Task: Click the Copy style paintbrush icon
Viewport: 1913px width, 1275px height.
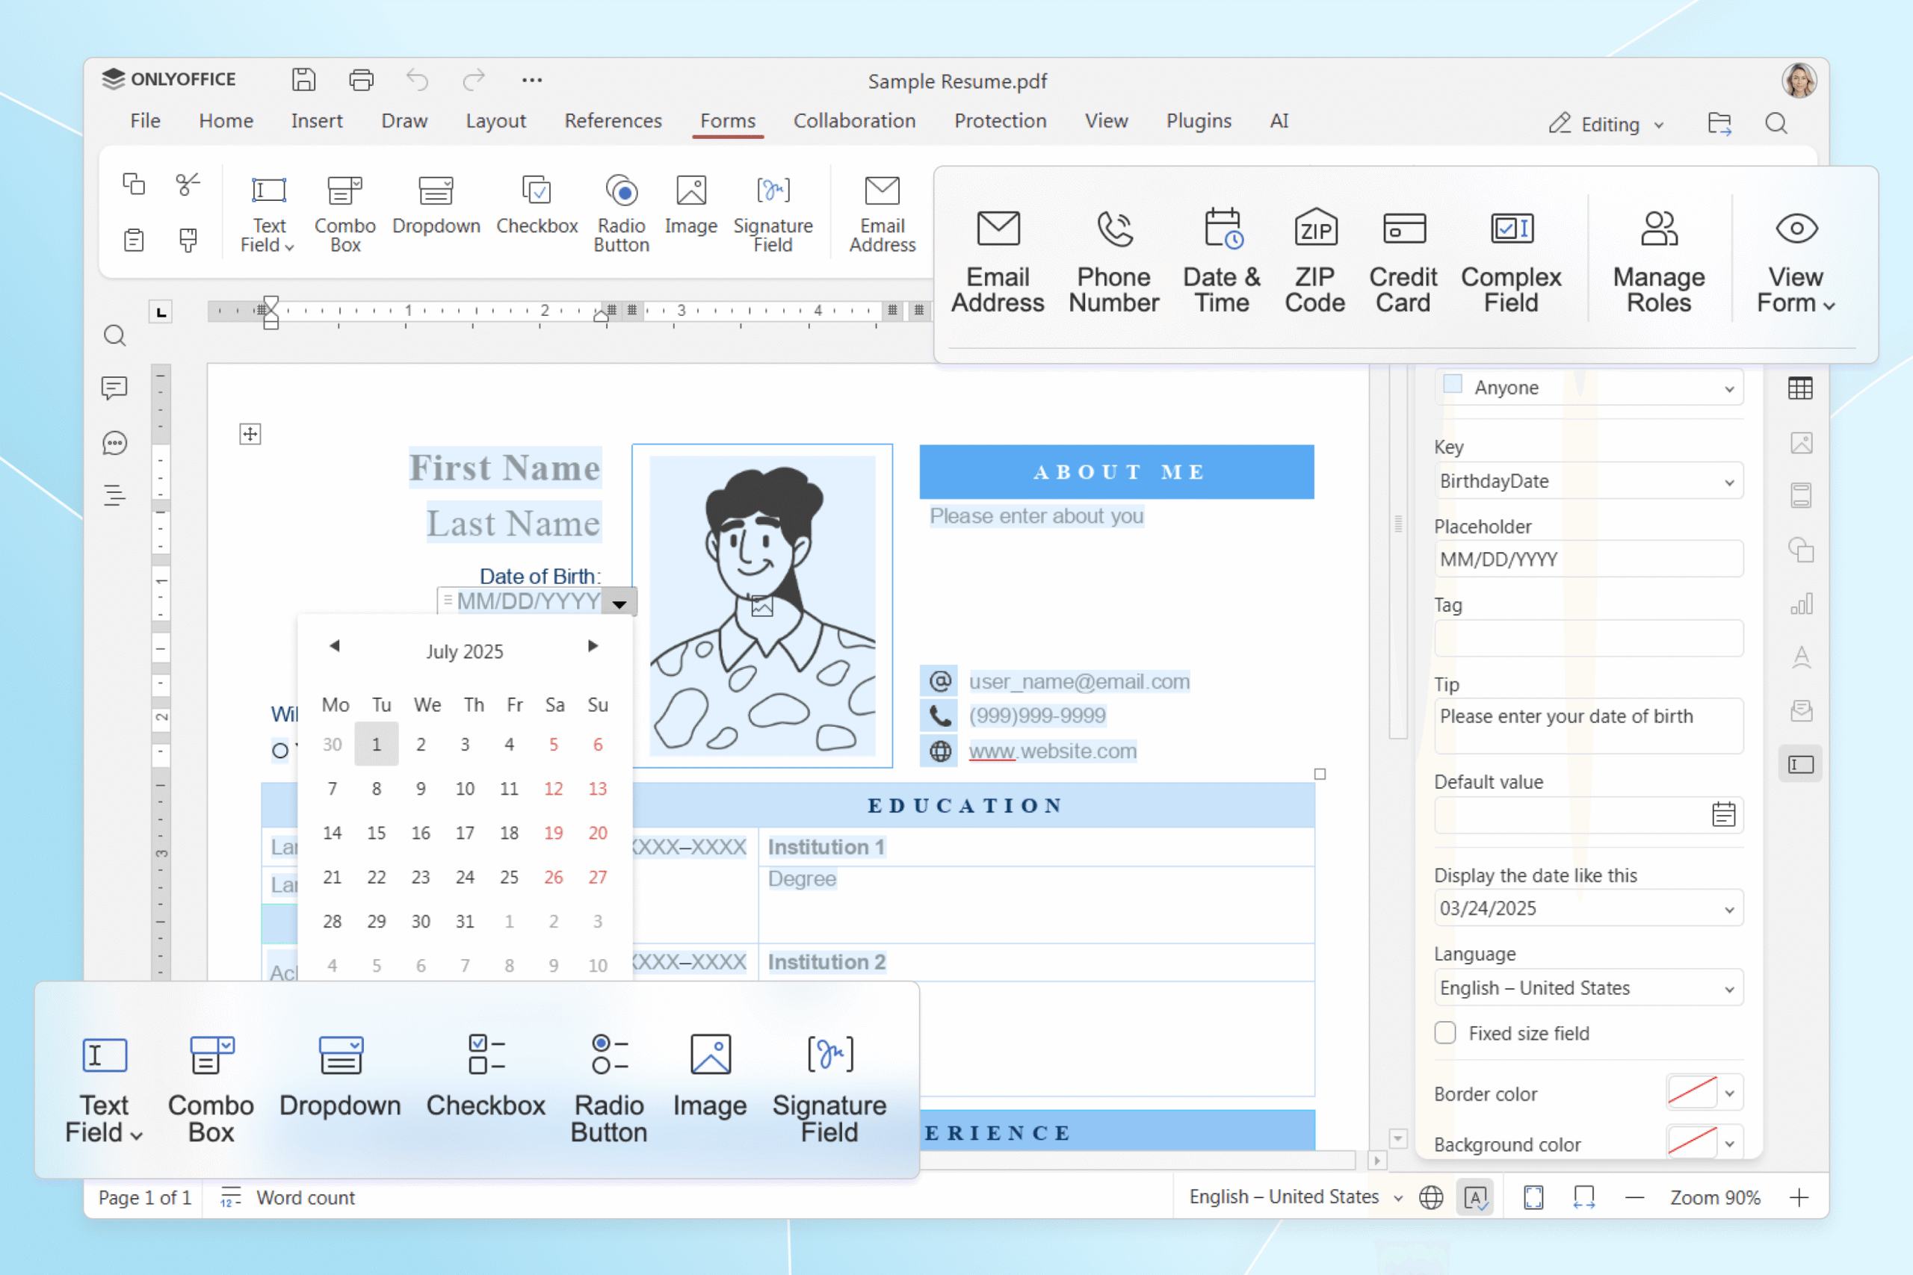Action: 188,240
